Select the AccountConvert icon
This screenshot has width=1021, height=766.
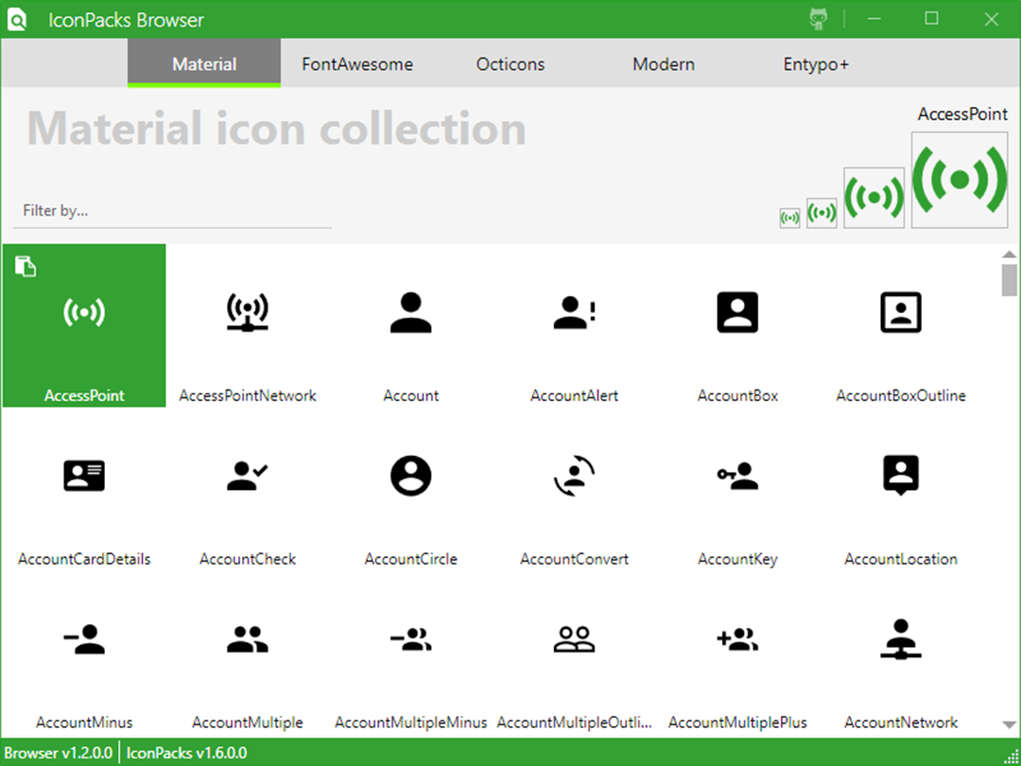[575, 489]
